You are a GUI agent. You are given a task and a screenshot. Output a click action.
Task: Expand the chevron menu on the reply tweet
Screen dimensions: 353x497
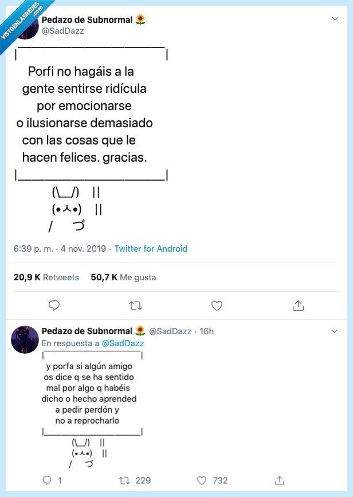(335, 331)
